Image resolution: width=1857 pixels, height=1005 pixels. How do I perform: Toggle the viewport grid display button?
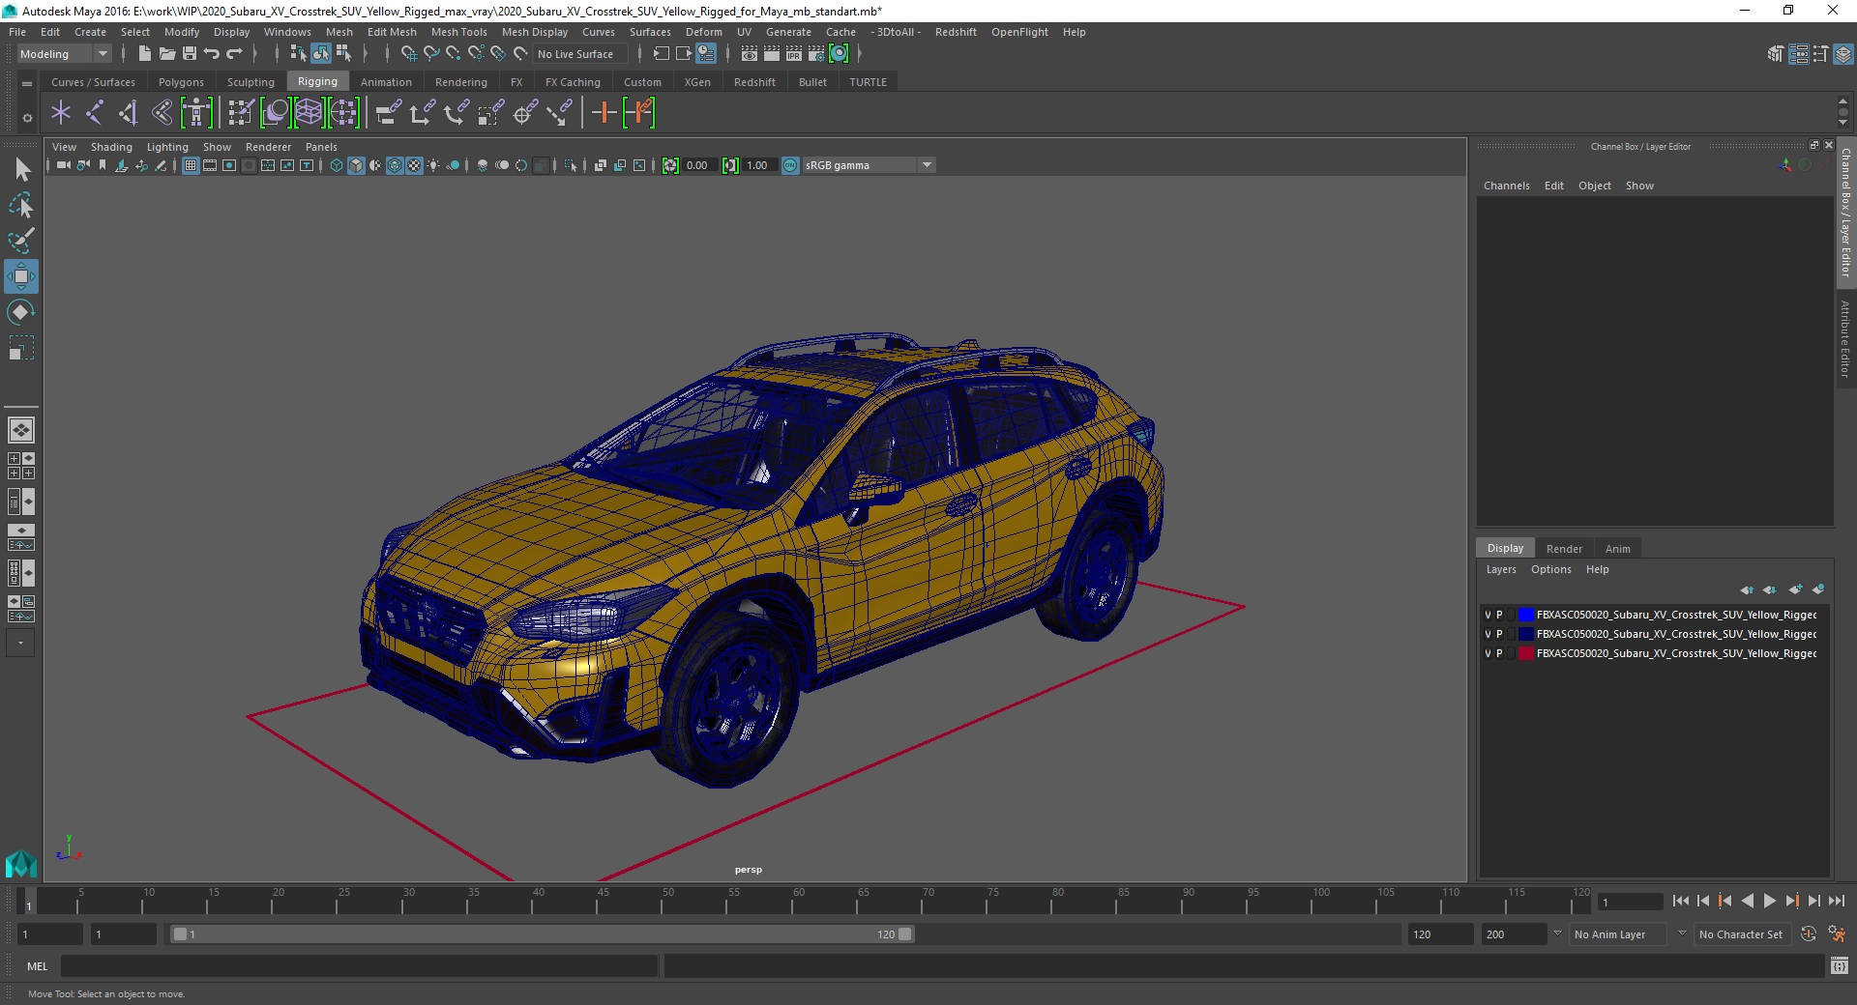click(191, 165)
